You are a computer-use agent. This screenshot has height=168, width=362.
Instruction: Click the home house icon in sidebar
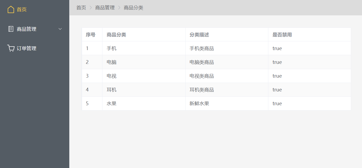click(x=11, y=10)
